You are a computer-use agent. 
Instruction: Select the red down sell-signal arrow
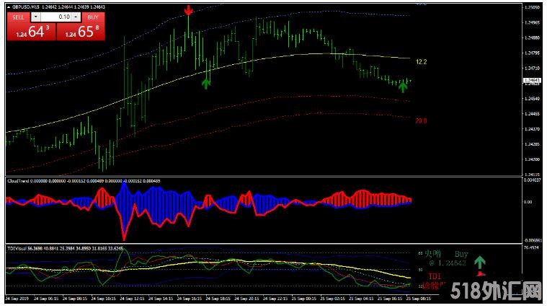click(188, 10)
